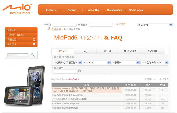Click the 2012-01-11 date cell
The width and height of the screenshot is (177, 113).
click(x=131, y=99)
